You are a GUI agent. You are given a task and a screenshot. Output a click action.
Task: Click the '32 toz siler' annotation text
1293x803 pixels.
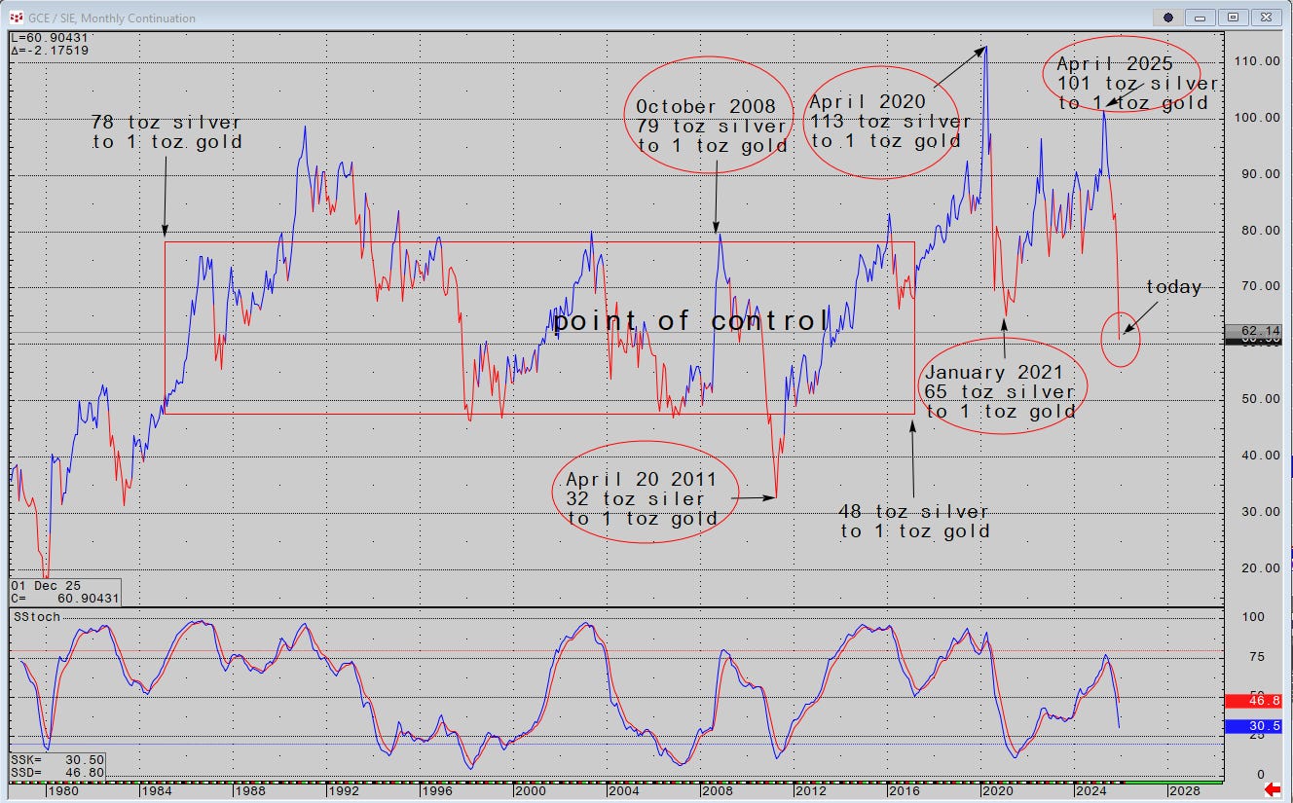635,499
